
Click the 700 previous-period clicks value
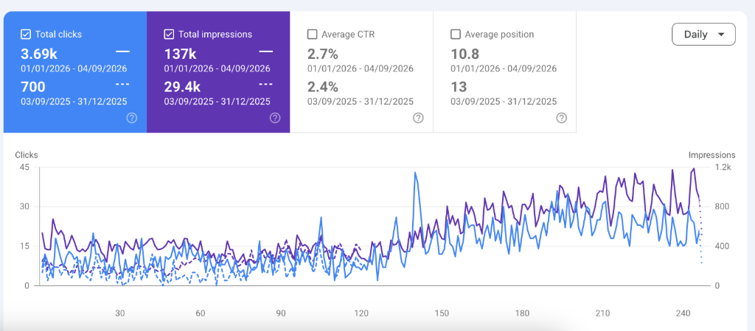[33, 87]
